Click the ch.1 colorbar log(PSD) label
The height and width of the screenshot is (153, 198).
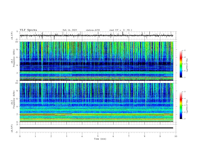point(187,65)
